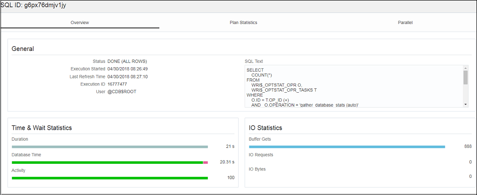Click the General section heading
The image size is (477, 195).
pyautogui.click(x=23, y=49)
